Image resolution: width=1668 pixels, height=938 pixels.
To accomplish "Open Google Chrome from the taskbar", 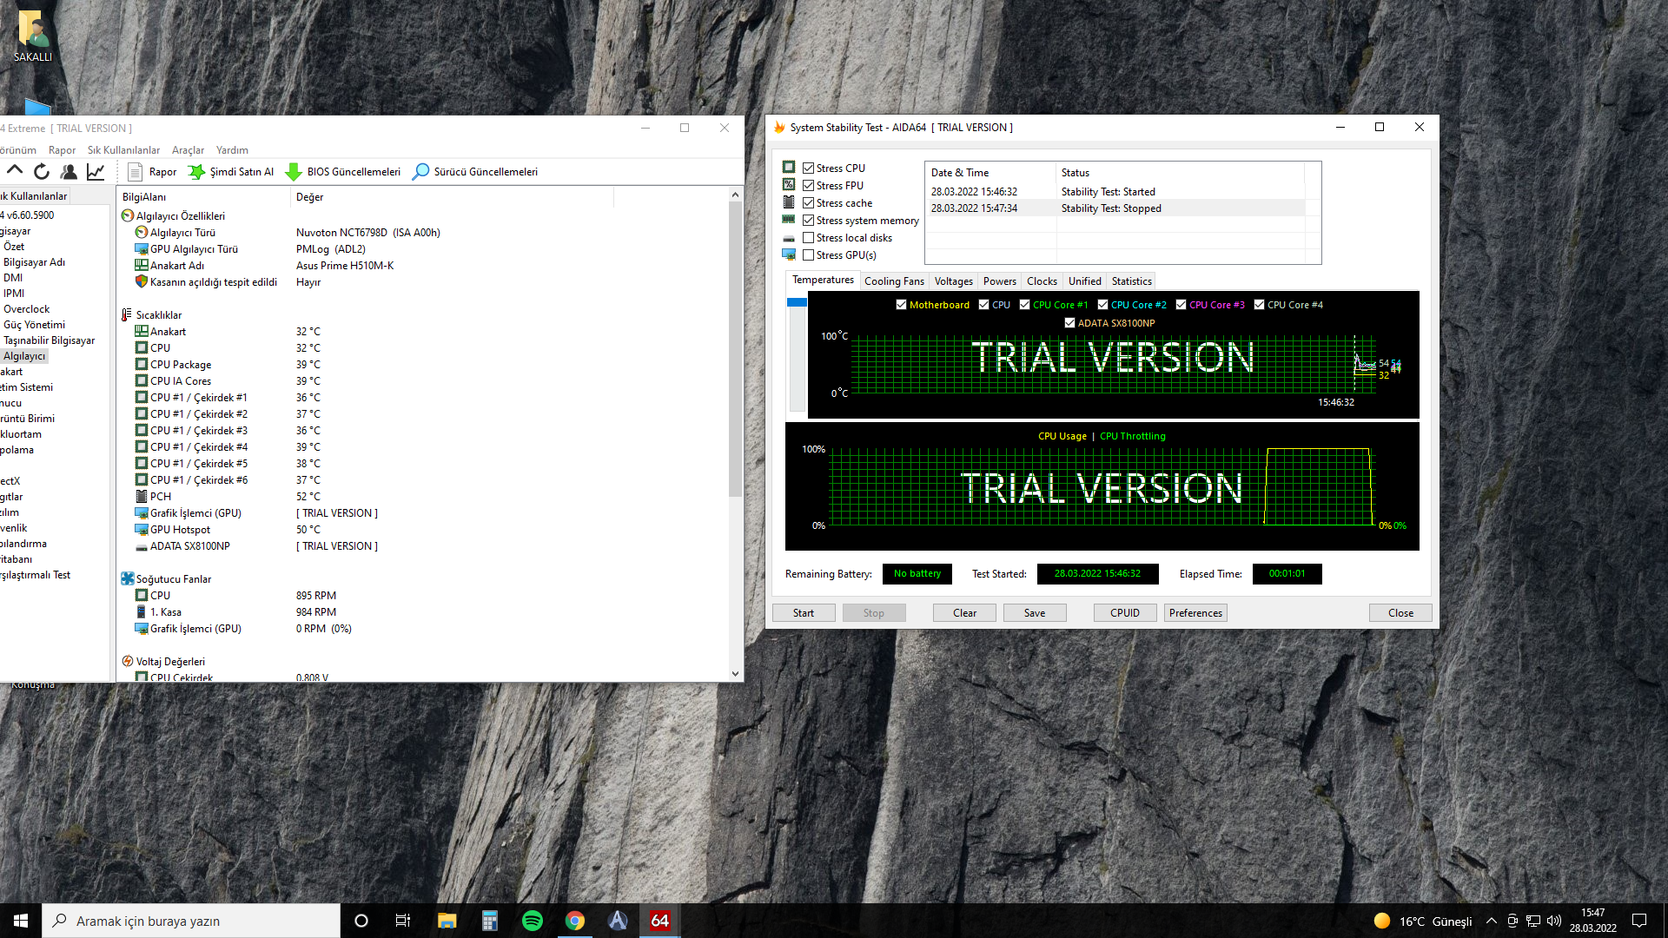I will [x=575, y=921].
